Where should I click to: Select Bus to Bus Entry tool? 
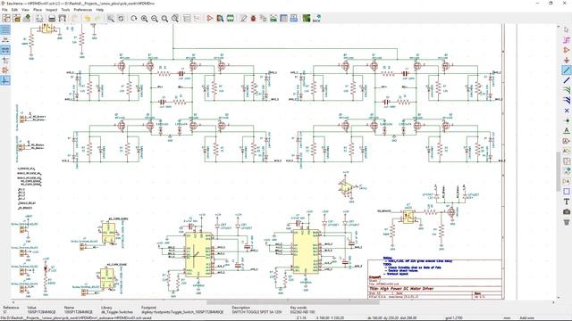point(567,100)
